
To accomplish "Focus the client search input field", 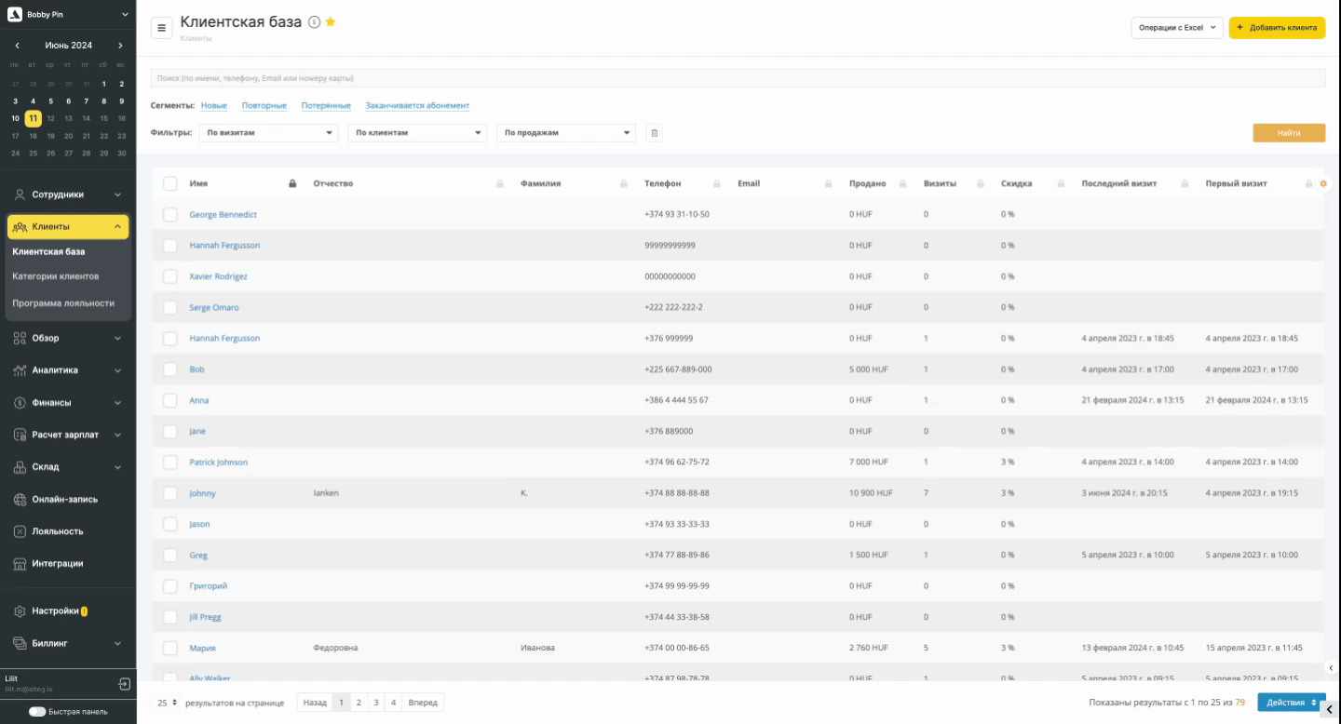I will click(738, 78).
